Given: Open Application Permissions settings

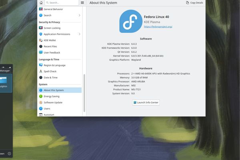Looking at the screenshot, I should 60,34.
